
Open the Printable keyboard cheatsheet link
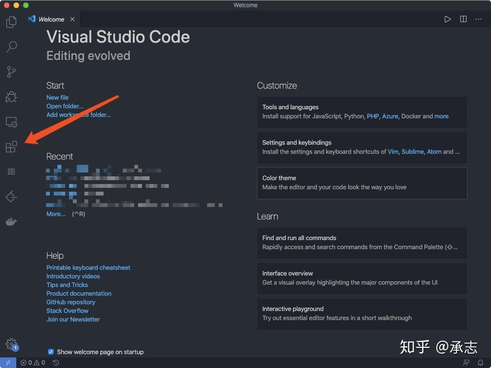(88, 267)
